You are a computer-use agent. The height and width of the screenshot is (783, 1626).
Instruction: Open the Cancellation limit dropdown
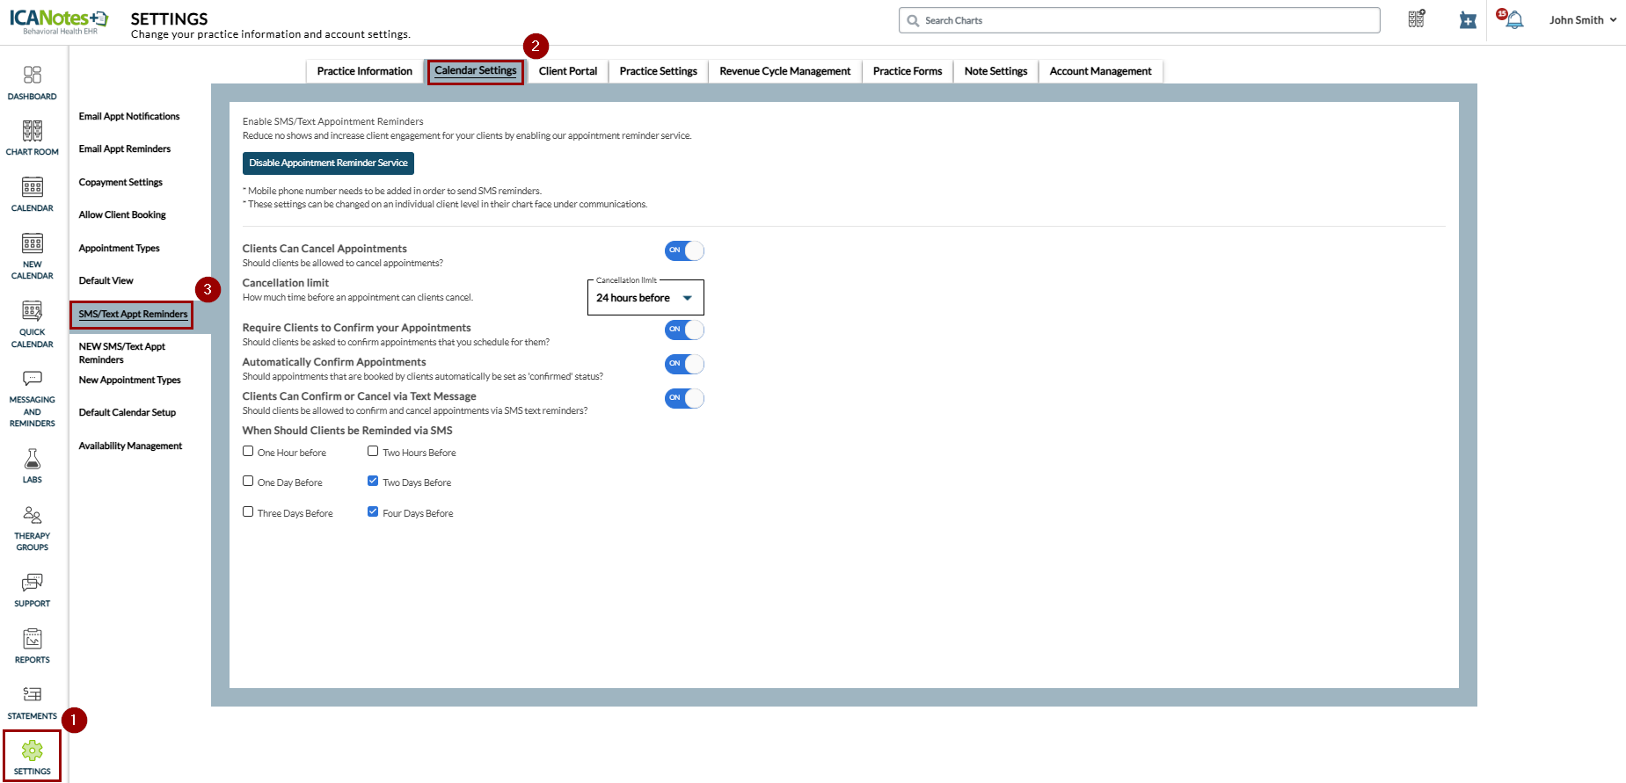click(645, 298)
